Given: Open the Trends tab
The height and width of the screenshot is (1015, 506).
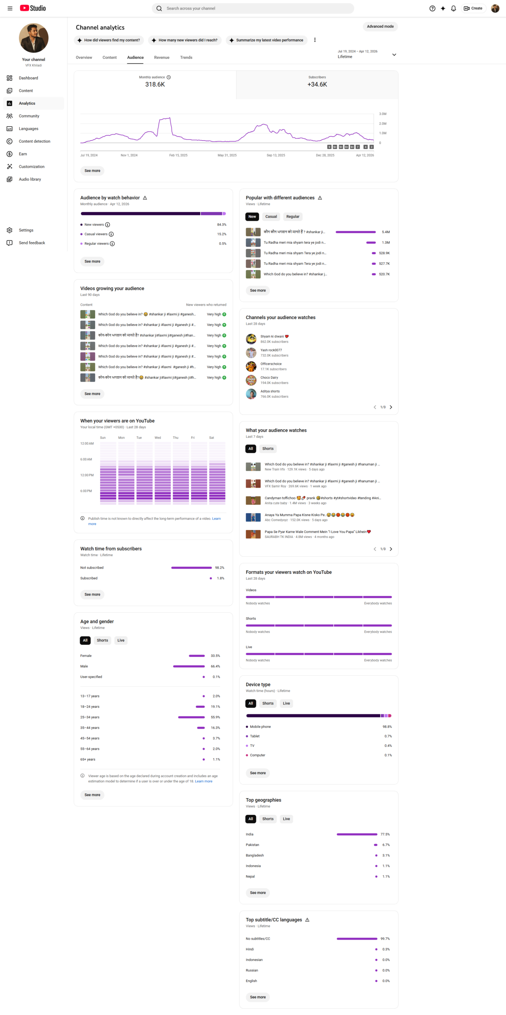Looking at the screenshot, I should point(186,57).
